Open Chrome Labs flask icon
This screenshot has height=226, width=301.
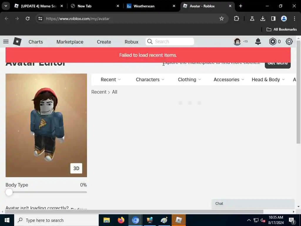click(x=252, y=19)
